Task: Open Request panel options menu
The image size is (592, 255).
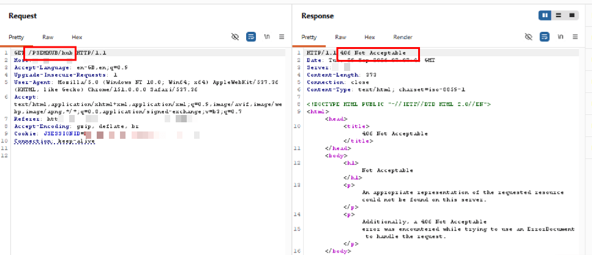Action: (x=282, y=37)
